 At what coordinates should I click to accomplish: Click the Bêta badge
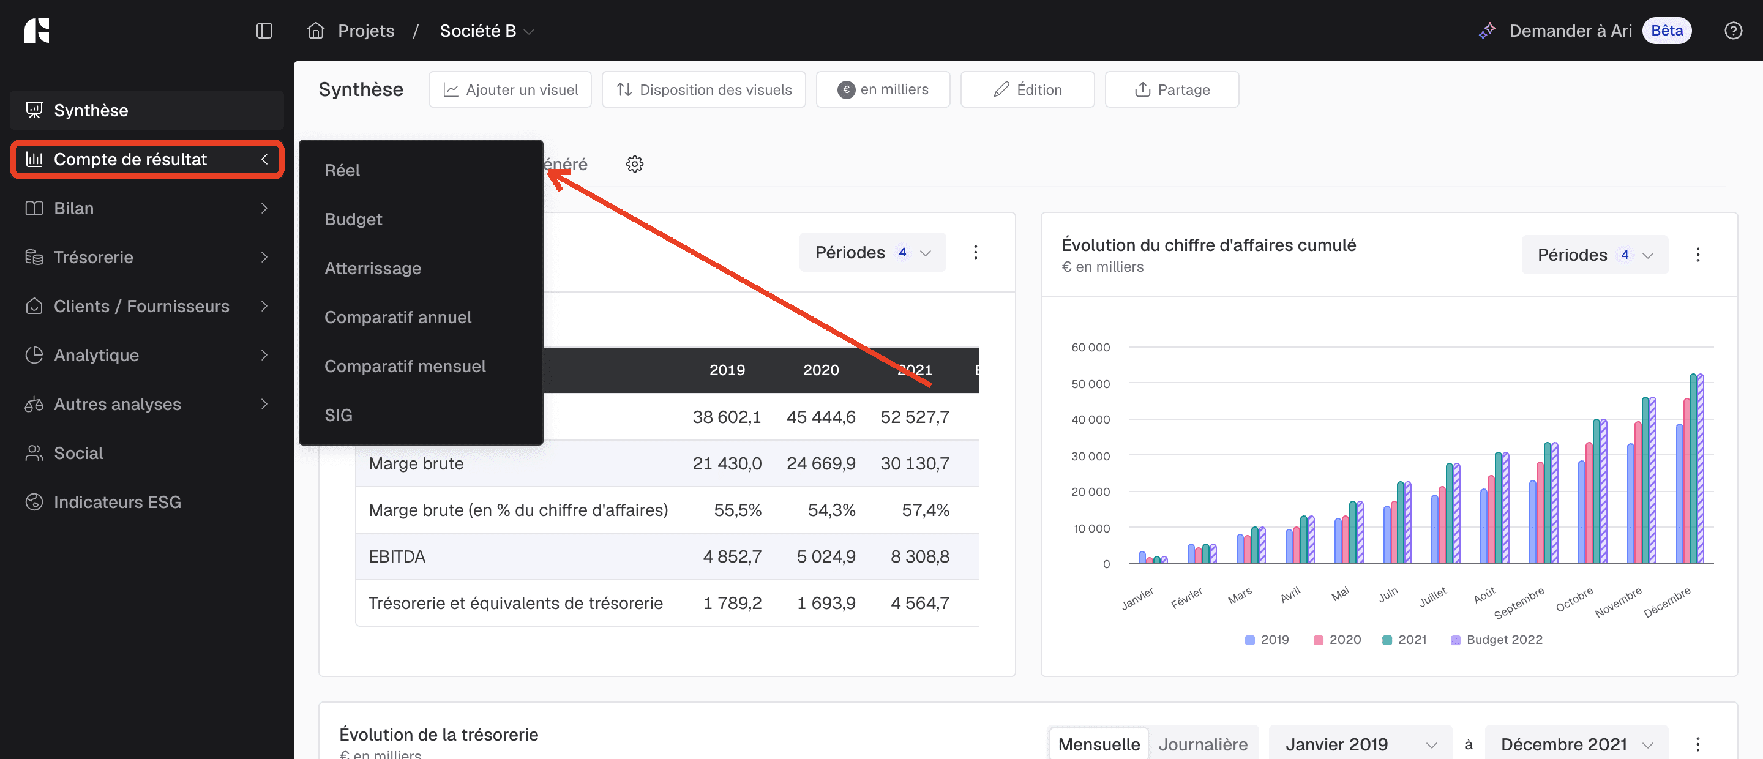coord(1666,31)
